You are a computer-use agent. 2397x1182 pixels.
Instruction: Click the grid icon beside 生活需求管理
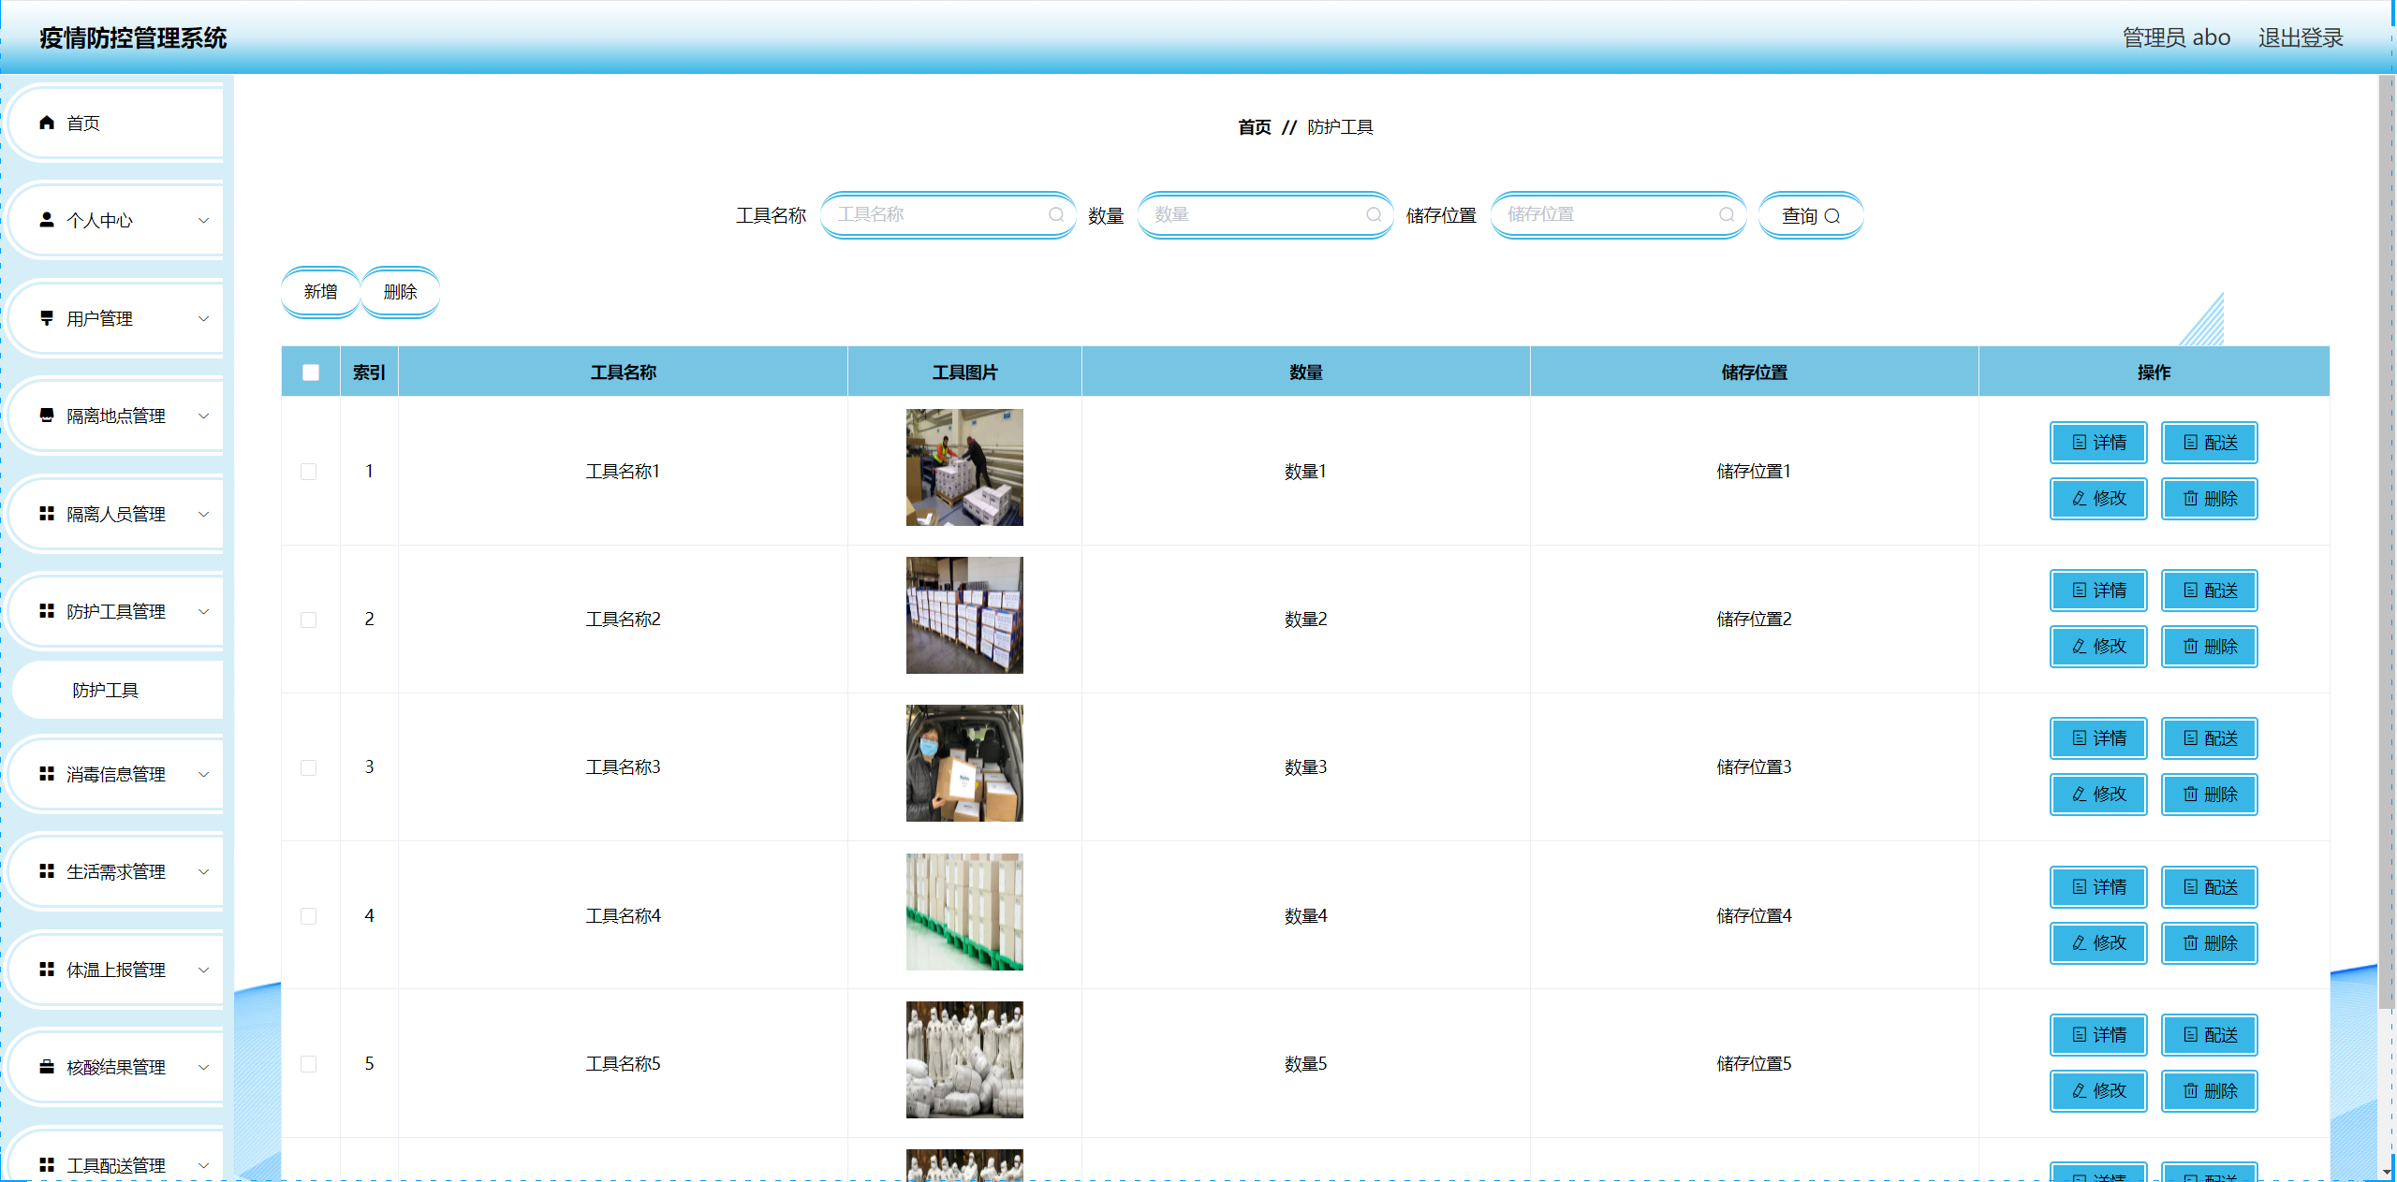[47, 871]
